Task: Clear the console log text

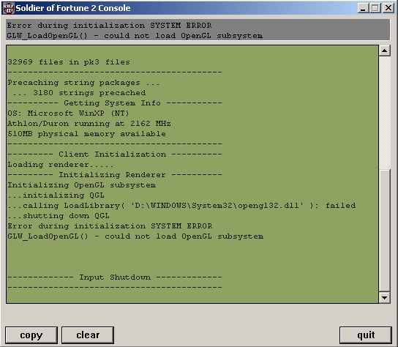Action: [x=88, y=335]
